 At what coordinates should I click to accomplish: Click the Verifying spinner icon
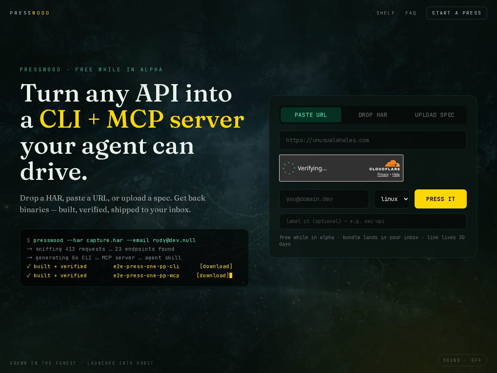[x=289, y=168]
